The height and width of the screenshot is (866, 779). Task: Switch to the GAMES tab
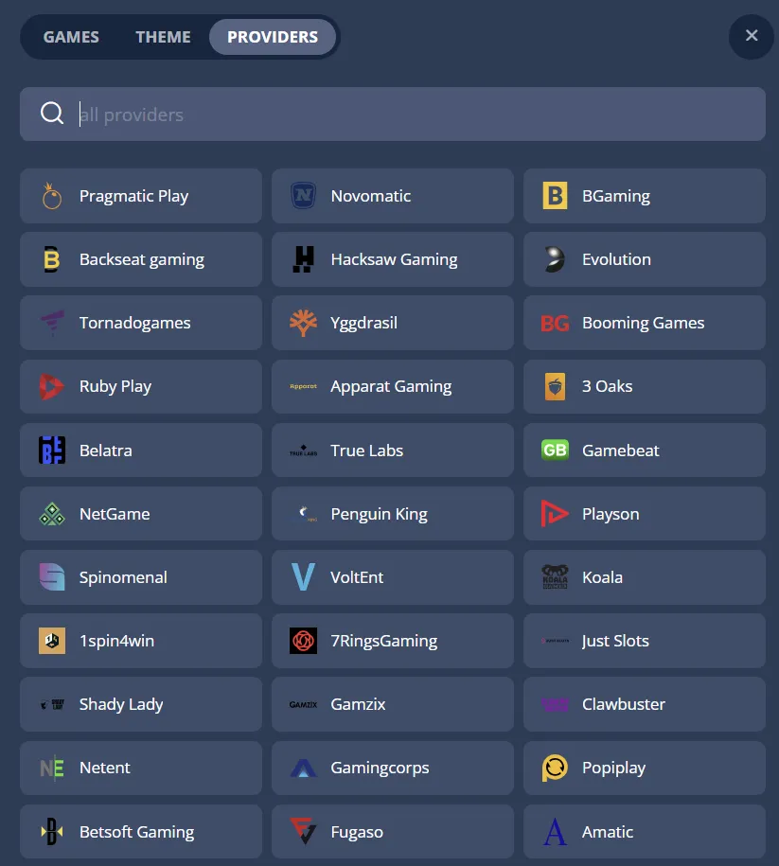point(71,37)
